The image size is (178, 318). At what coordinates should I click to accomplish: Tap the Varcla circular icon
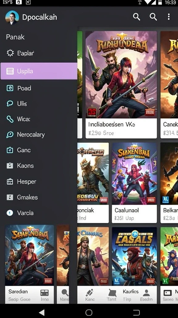[10, 213]
